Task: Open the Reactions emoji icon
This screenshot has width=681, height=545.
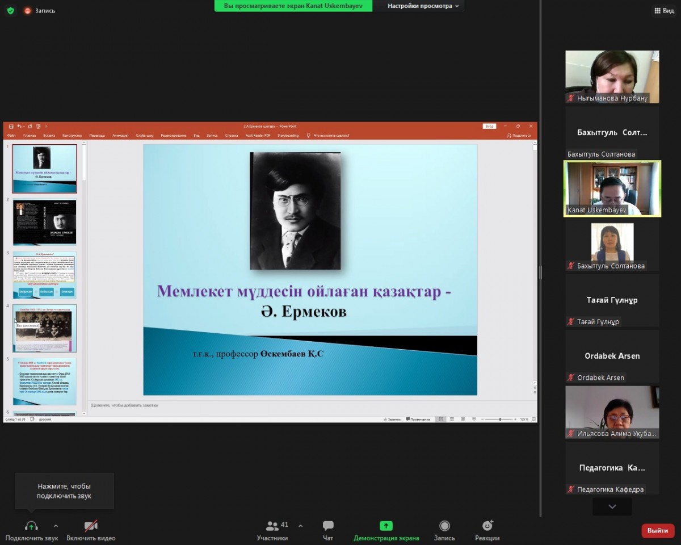Action: pyautogui.click(x=487, y=526)
